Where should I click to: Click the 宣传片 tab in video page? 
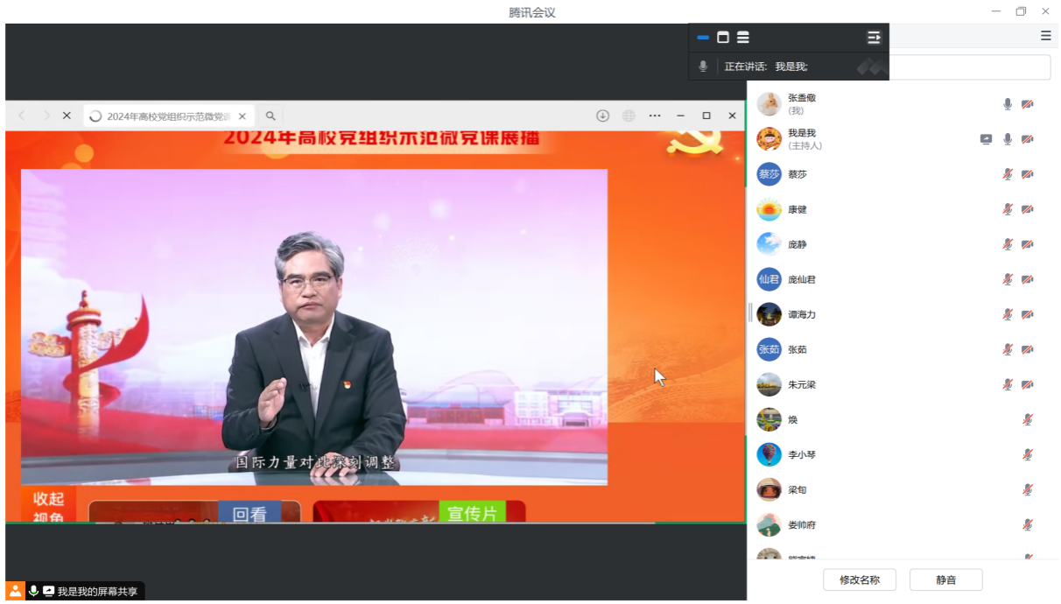click(472, 513)
